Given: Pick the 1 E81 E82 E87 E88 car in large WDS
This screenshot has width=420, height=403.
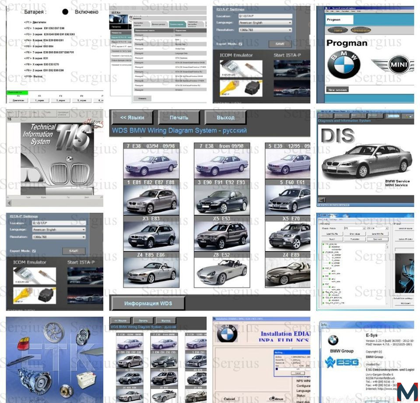Looking at the screenshot, I should click(x=151, y=197).
